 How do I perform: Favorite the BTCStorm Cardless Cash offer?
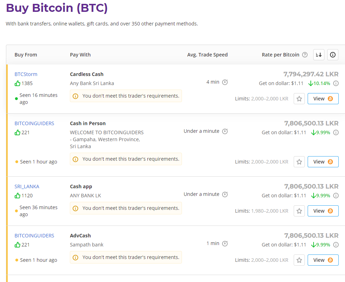click(299, 99)
